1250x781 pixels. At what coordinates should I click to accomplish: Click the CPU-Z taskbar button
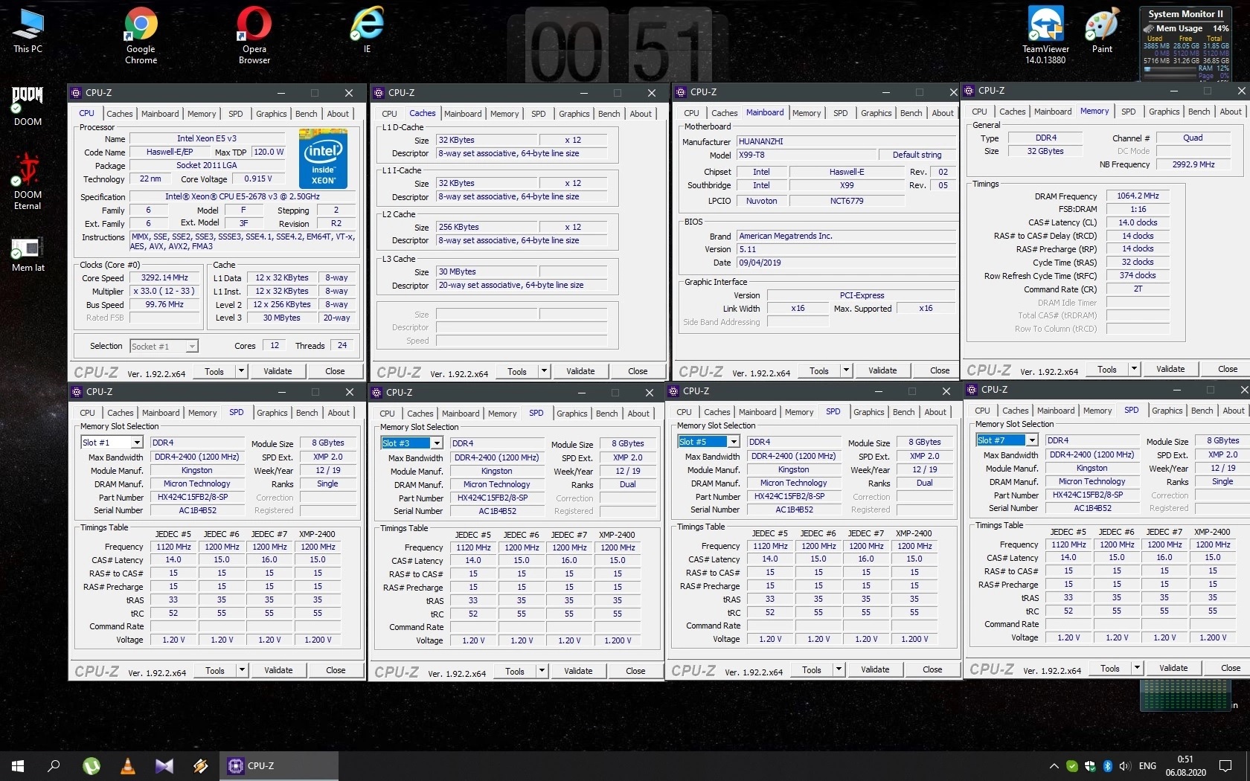coord(279,765)
